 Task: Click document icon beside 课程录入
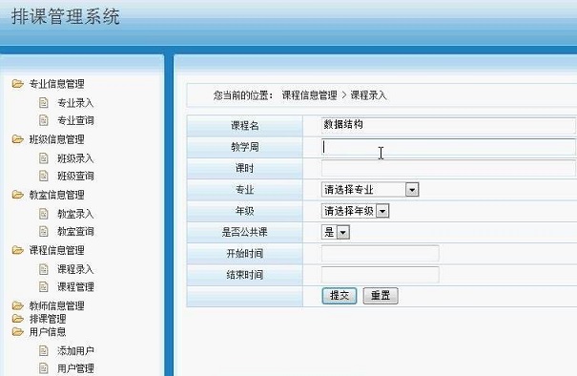click(x=44, y=269)
